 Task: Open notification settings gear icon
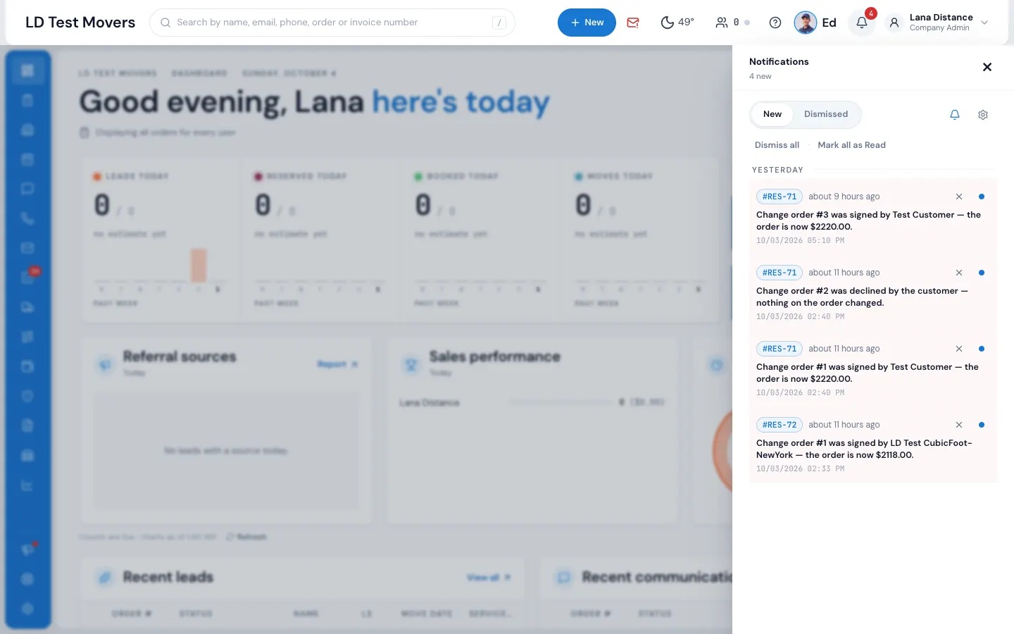coord(983,115)
